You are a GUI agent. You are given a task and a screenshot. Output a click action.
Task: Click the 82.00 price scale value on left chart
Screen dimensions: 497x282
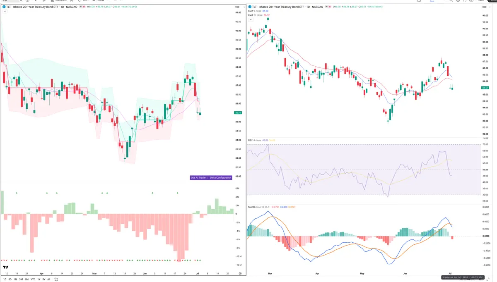coord(239,177)
